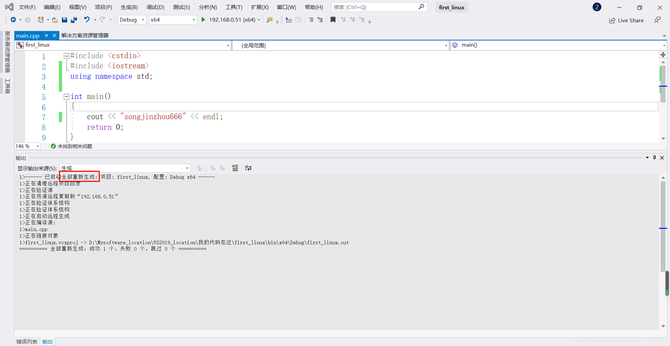Image resolution: width=670 pixels, height=346 pixels.
Task: Open the undo history dropdown arrow
Action: click(x=95, y=20)
